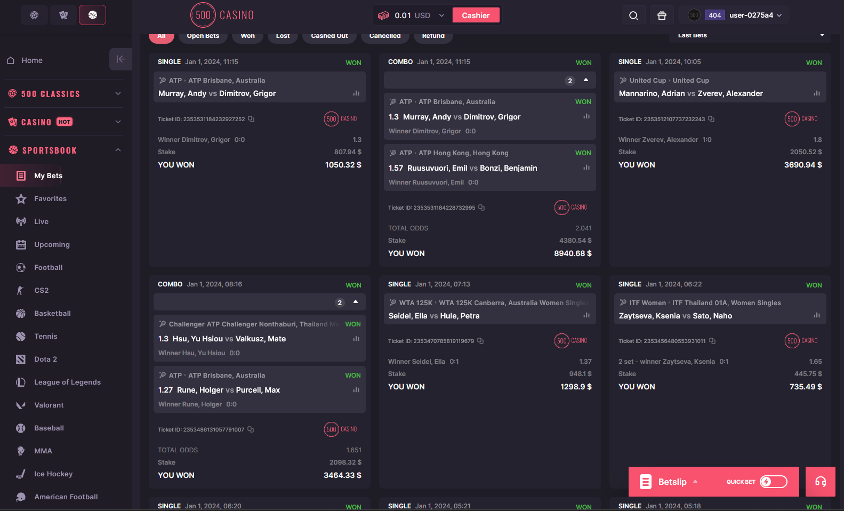Open stats icon for Rune vs Purcell
The height and width of the screenshot is (511, 844).
356,390
